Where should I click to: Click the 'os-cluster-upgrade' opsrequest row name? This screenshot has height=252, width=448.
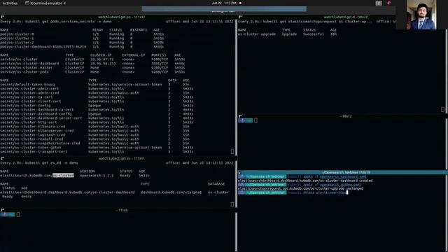[x=257, y=34]
